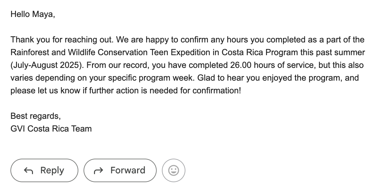
Task: Click the word "Wildlife" in the program name
Action: [x=82, y=52]
